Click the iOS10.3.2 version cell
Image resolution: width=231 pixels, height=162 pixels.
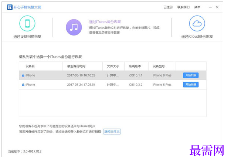136,85
